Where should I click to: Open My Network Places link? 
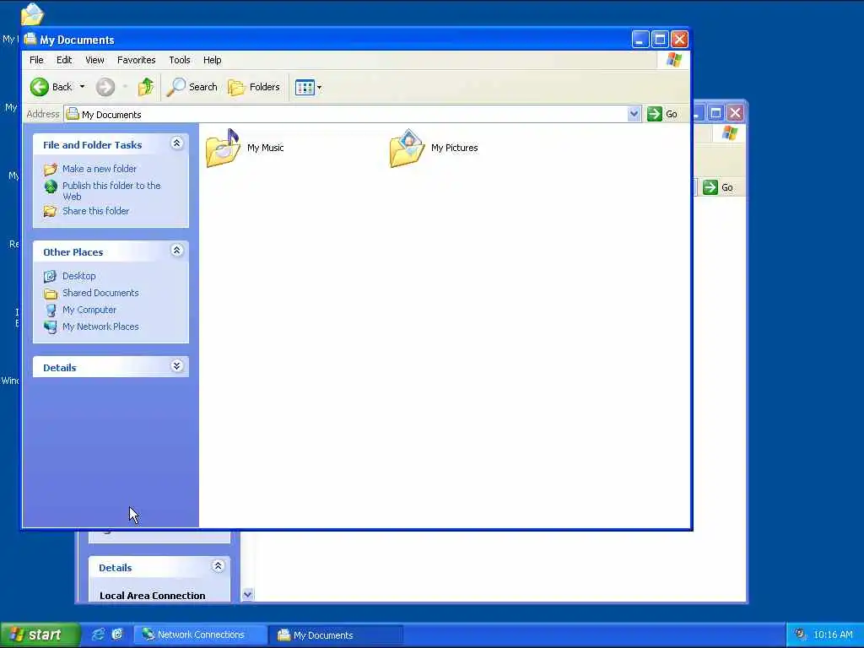[x=100, y=327]
